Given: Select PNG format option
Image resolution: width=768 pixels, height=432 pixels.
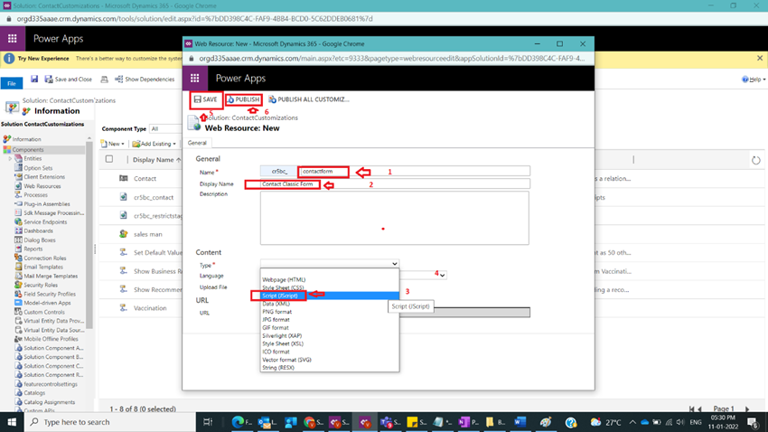Looking at the screenshot, I should pos(276,312).
